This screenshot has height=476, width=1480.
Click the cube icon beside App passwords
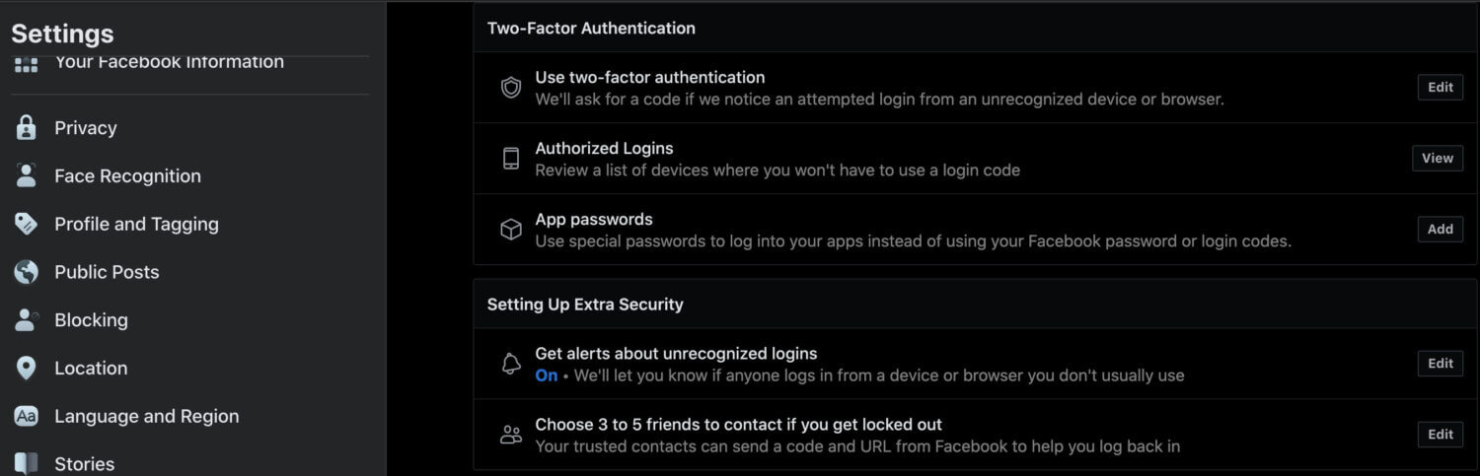(511, 230)
